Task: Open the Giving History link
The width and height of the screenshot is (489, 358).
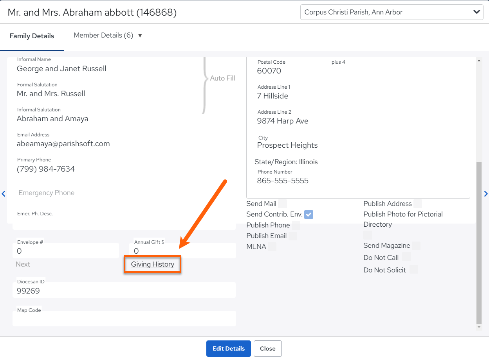Action: pos(153,264)
